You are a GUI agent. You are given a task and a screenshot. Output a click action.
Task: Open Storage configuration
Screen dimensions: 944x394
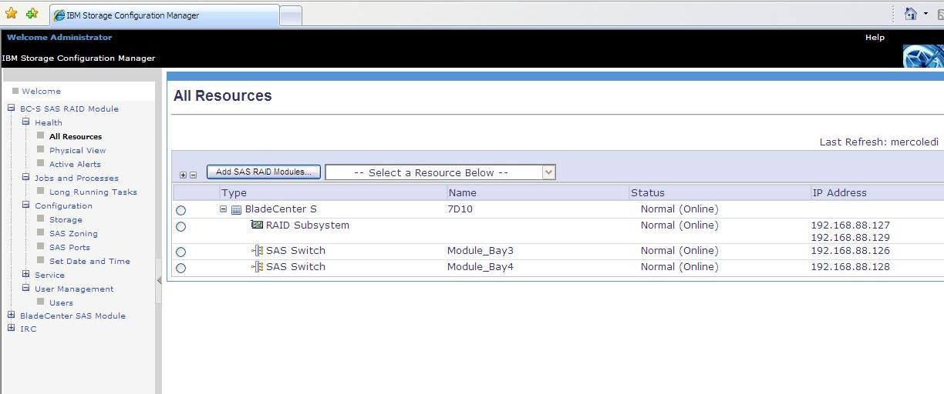[66, 219]
